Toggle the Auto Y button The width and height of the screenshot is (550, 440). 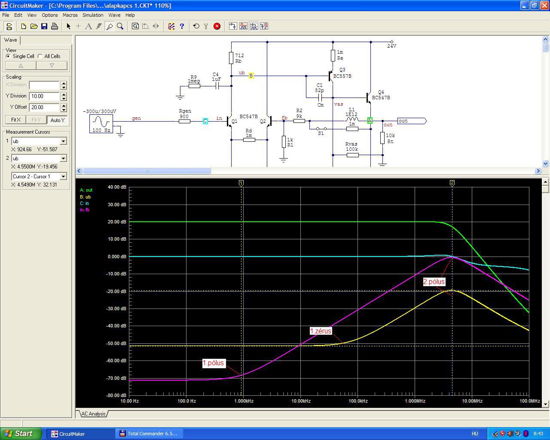coord(57,120)
